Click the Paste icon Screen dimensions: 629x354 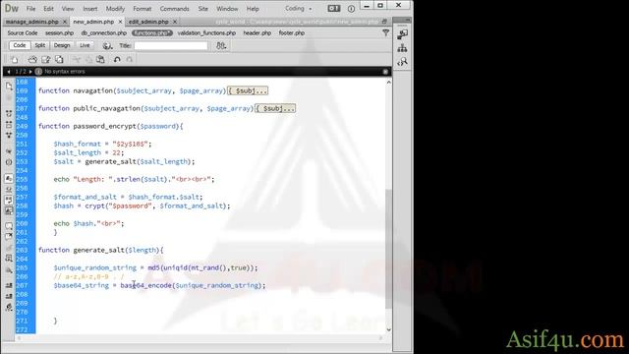[x=100, y=60]
